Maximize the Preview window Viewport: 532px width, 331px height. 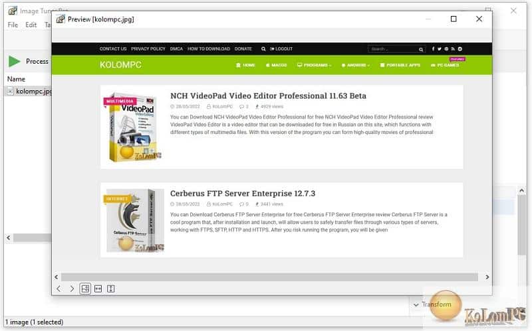(x=454, y=19)
